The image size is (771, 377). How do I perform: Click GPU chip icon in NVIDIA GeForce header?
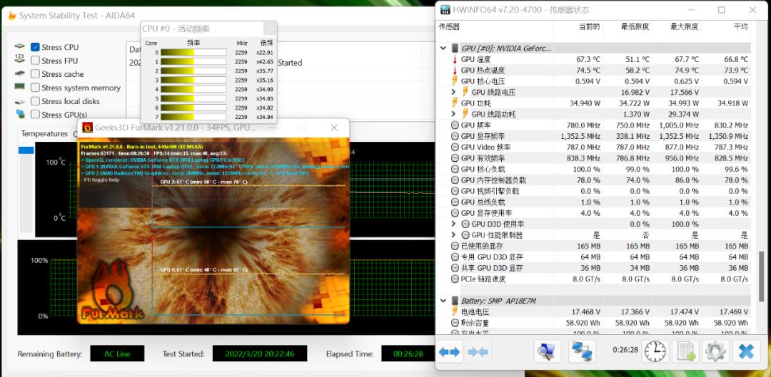point(455,48)
